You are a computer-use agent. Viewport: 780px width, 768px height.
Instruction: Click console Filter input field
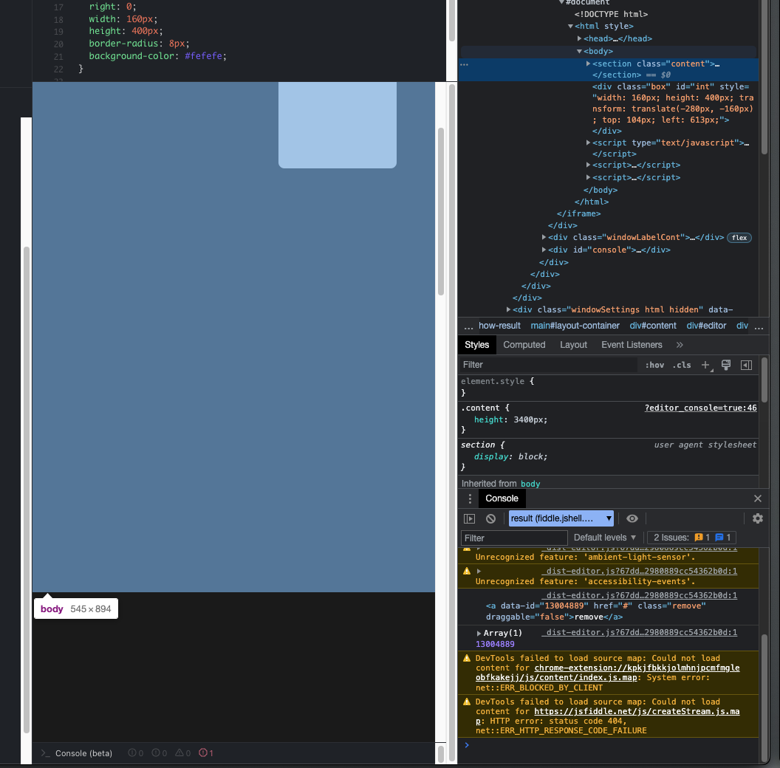point(514,538)
